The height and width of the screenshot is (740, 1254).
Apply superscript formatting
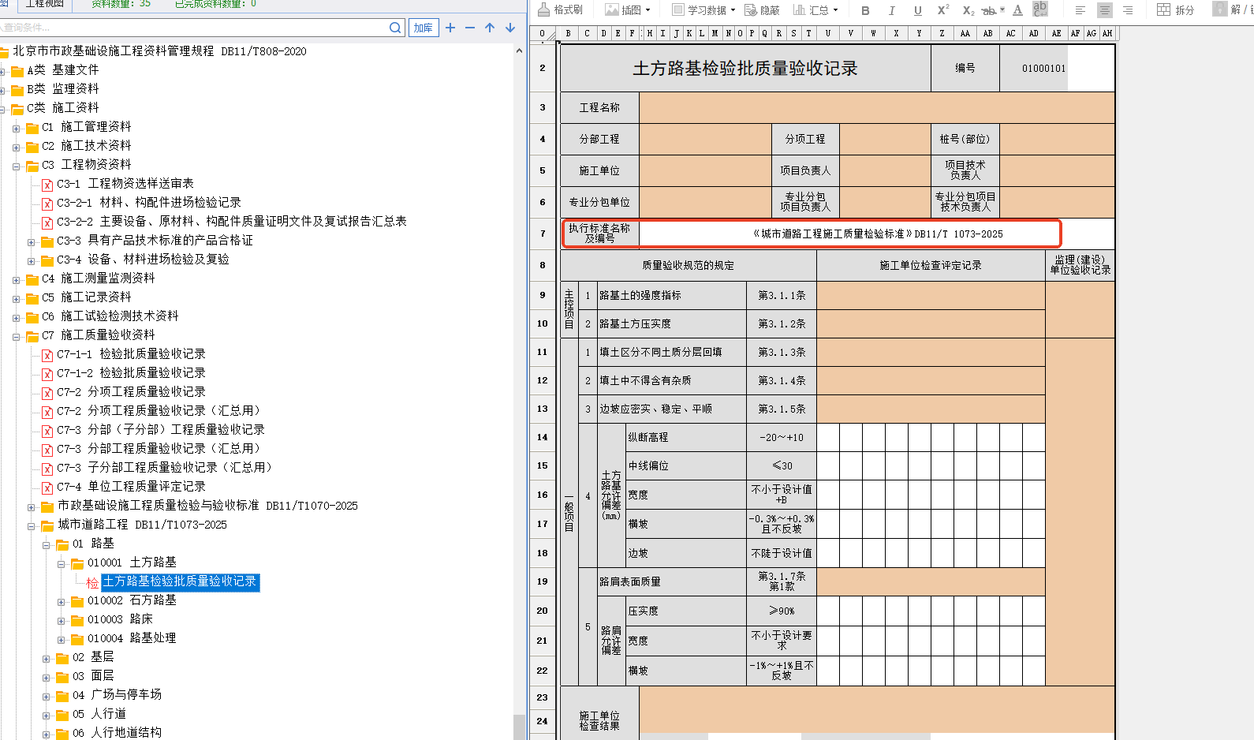[x=942, y=10]
